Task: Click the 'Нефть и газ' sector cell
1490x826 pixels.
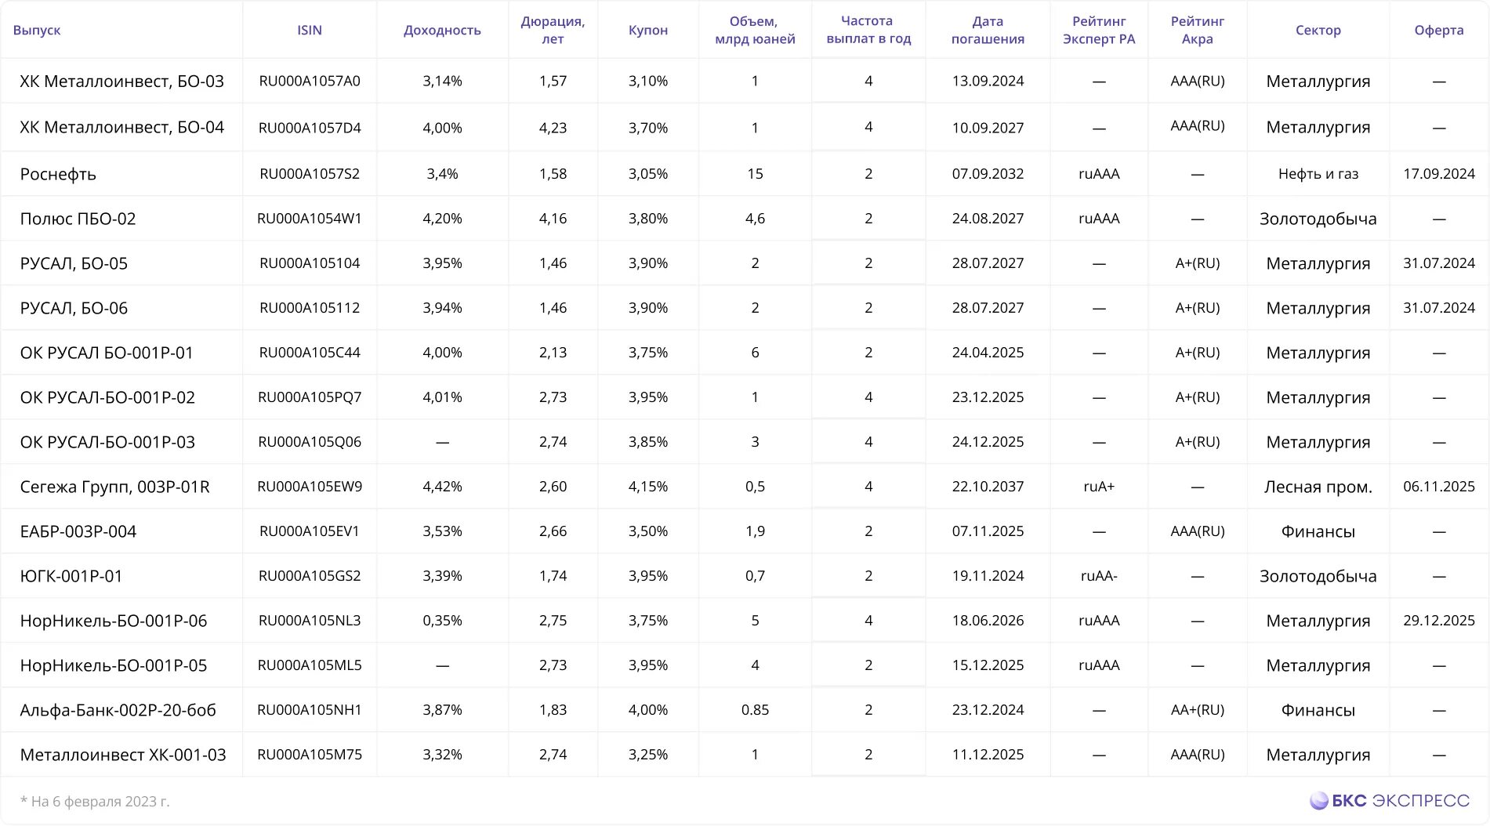Action: coord(1318,173)
